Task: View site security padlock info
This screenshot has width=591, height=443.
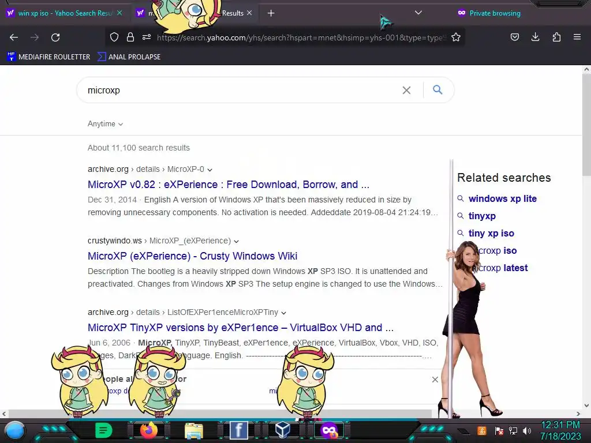Action: (130, 37)
